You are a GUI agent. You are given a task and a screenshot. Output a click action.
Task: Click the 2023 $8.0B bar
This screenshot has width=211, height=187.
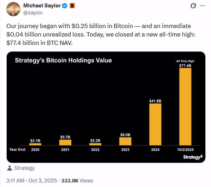pyautogui.click(x=125, y=141)
